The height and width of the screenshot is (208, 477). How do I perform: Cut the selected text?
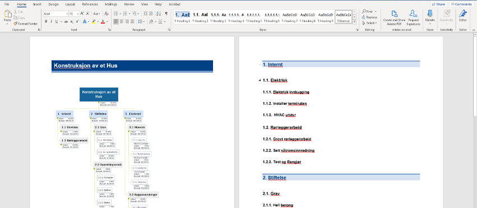tap(18, 12)
